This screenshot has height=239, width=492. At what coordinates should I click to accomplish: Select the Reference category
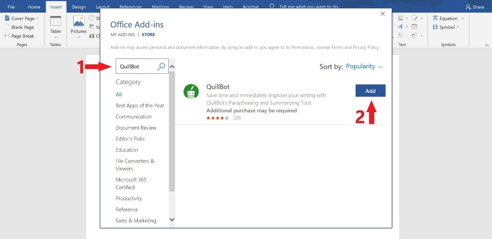127,210
